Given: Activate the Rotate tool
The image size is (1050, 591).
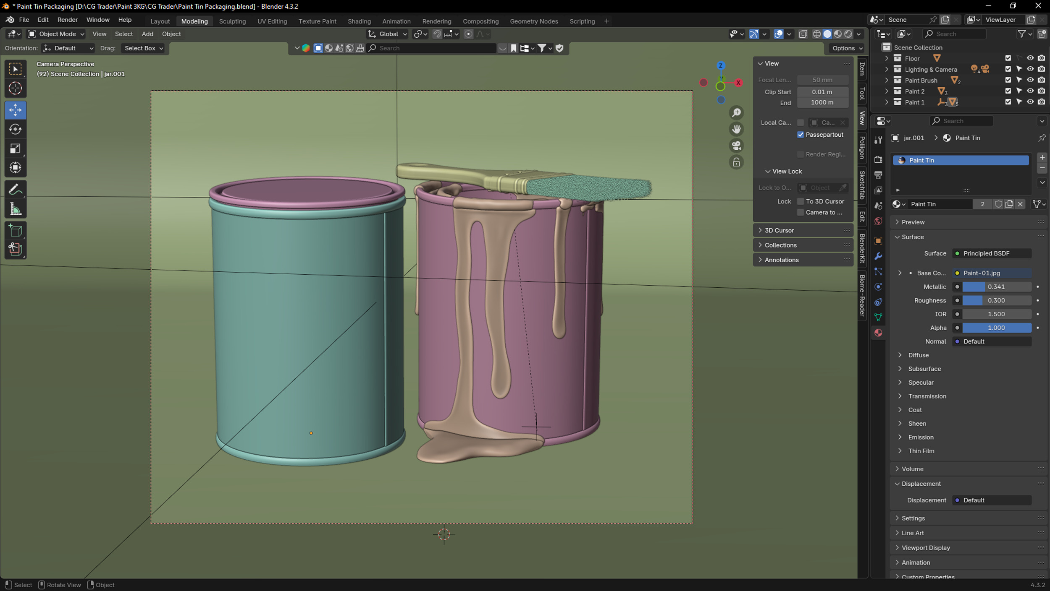Looking at the screenshot, I should tap(16, 129).
